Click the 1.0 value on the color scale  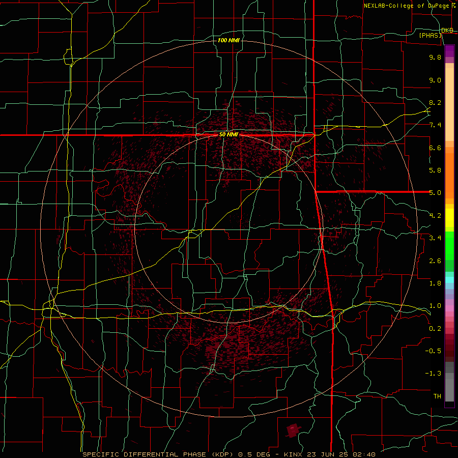pos(435,306)
